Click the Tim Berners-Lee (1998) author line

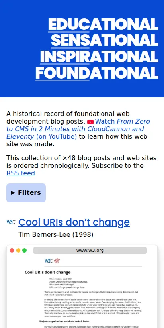coord(56,234)
